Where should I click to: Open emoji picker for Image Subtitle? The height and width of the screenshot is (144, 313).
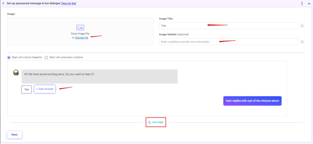click(x=302, y=42)
